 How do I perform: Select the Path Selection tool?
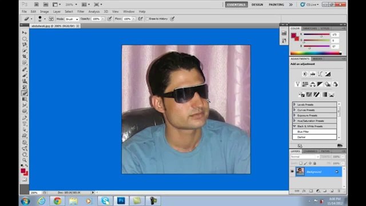pos(25,130)
